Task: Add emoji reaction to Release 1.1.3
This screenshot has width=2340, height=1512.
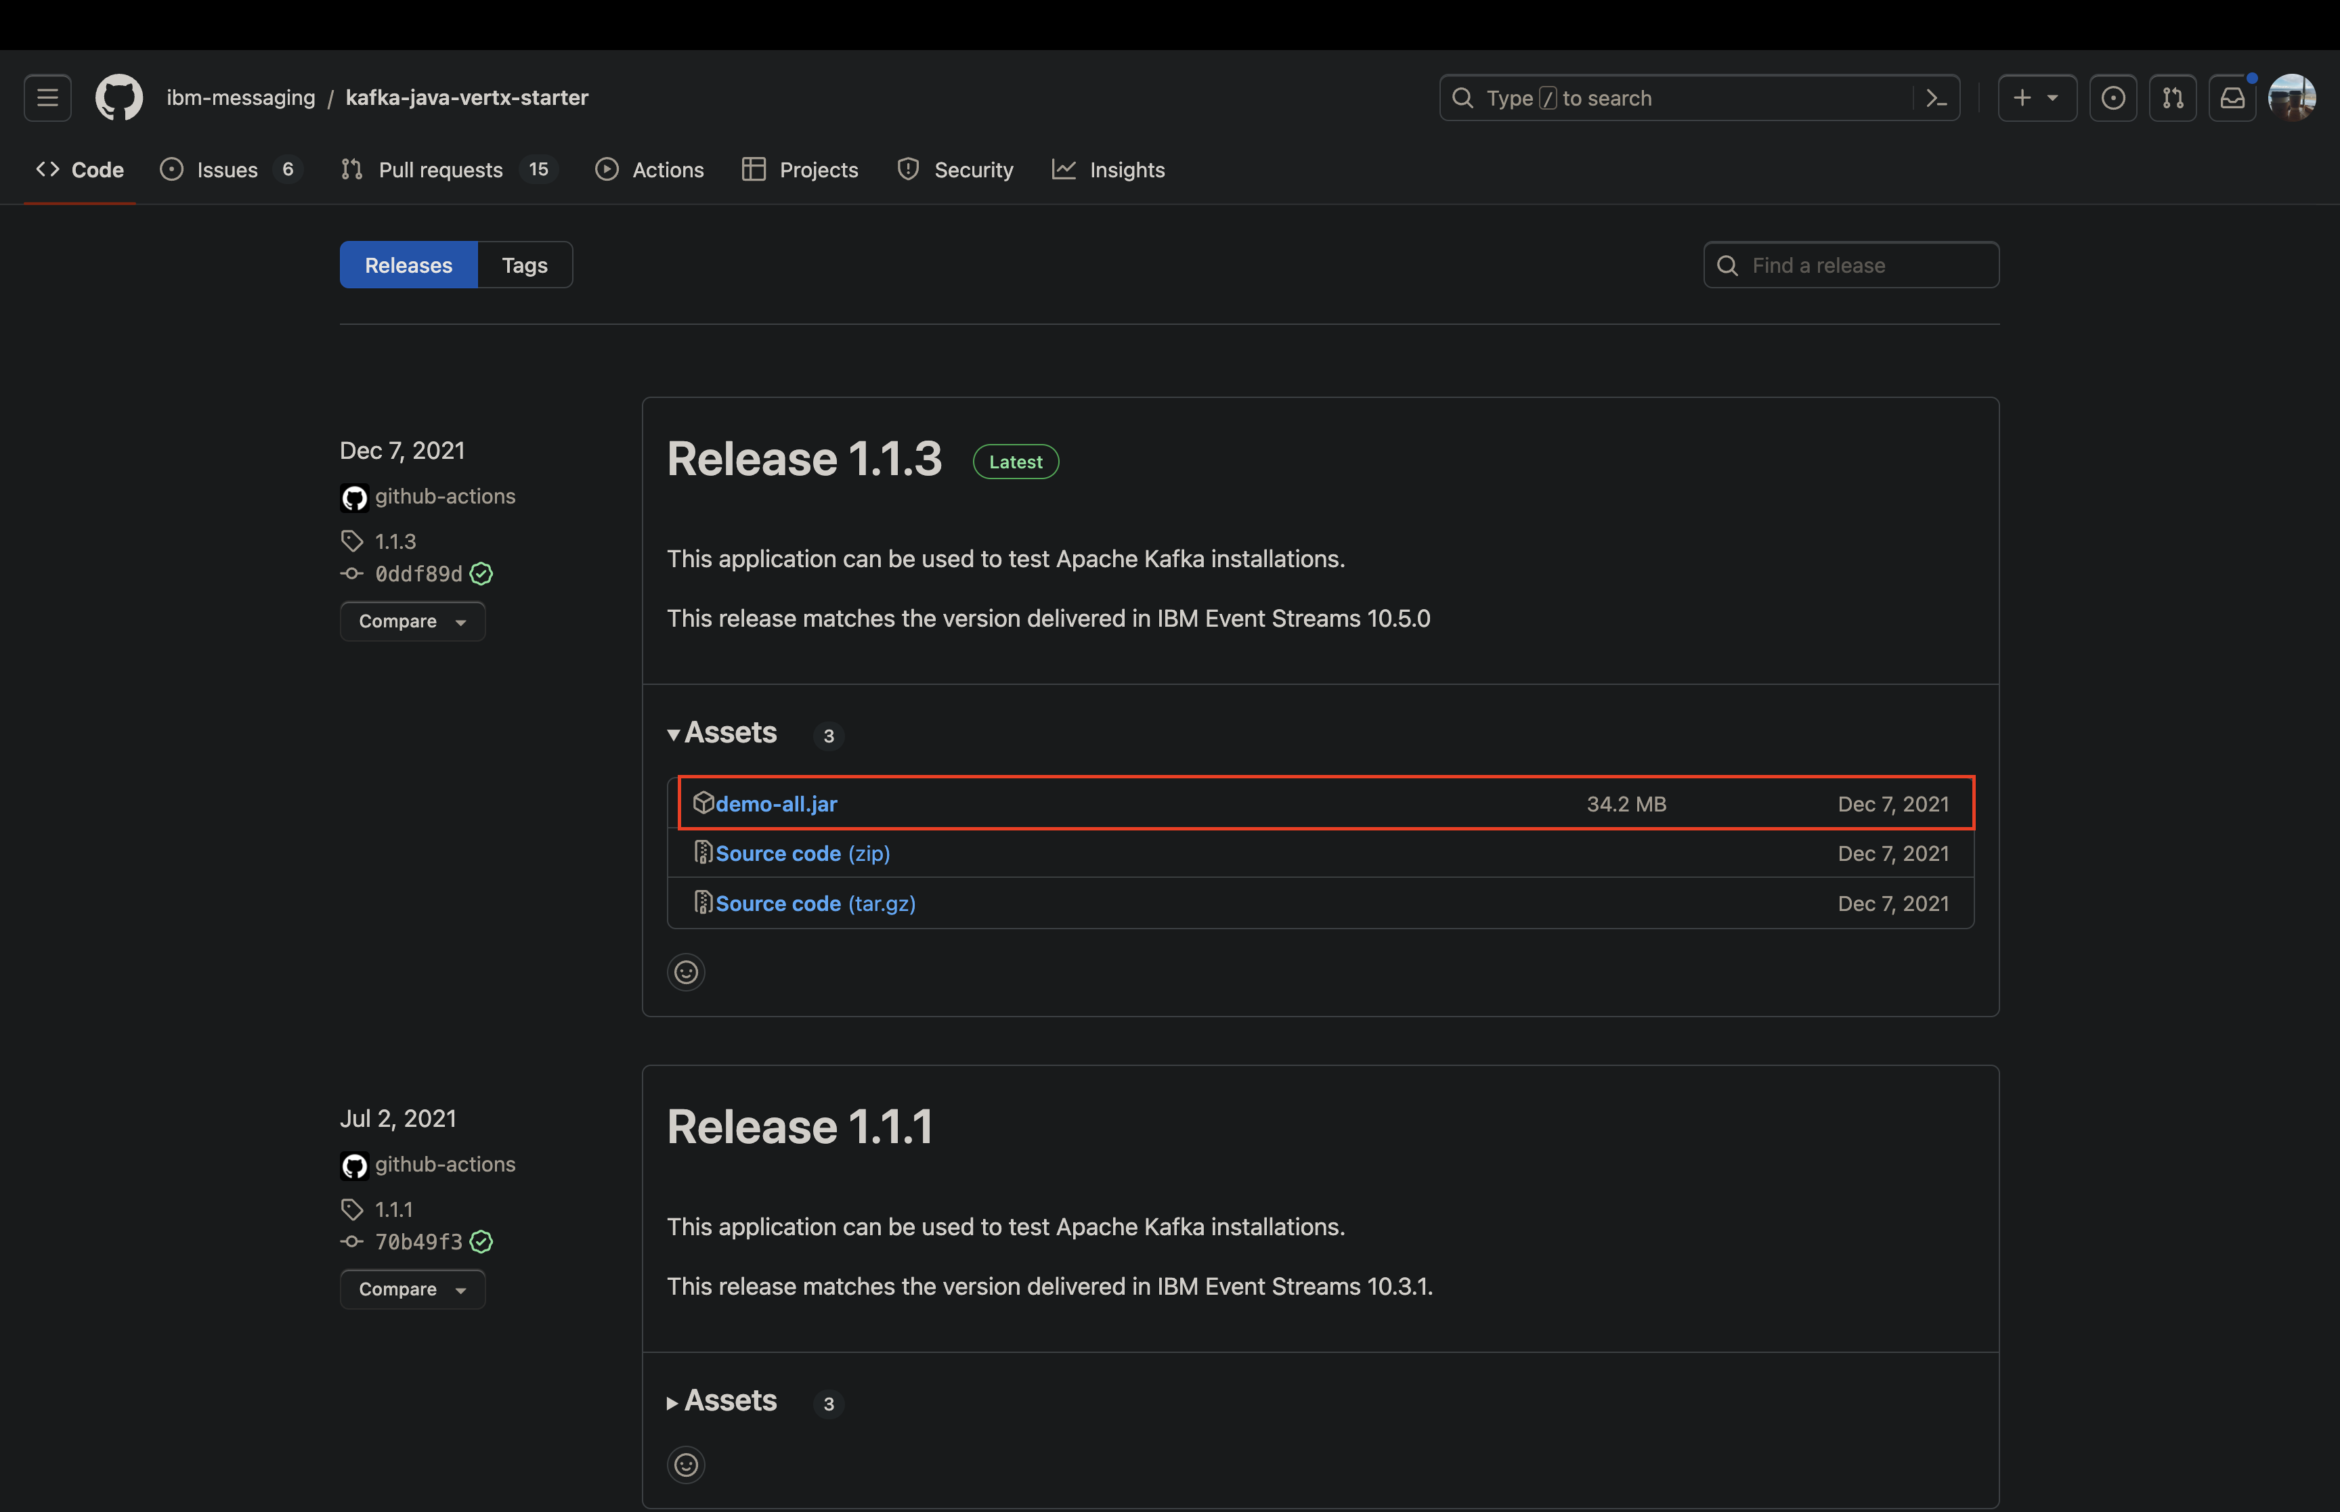Action: [x=685, y=972]
